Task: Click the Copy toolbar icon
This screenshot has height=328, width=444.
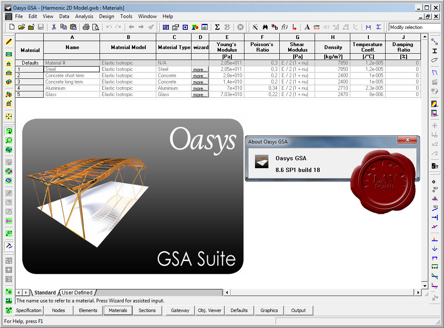Action: coord(63,27)
